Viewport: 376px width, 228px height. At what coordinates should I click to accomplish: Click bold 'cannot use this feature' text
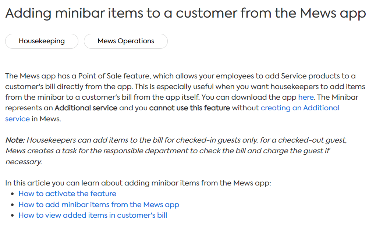click(x=189, y=108)
